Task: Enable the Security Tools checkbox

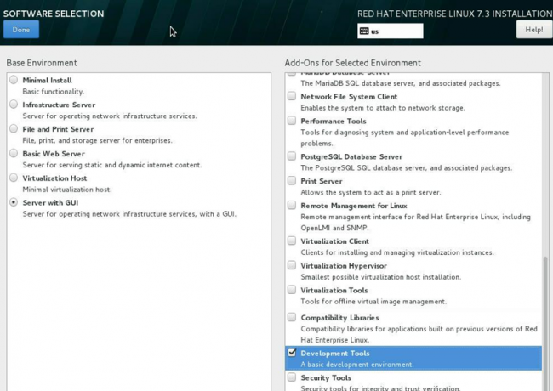Action: [292, 377]
